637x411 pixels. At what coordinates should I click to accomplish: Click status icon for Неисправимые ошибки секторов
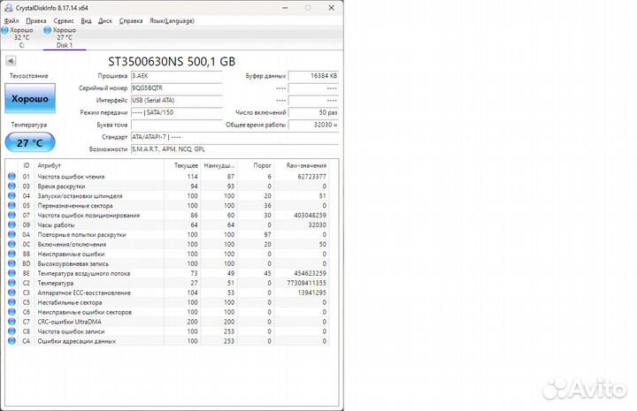point(12,312)
